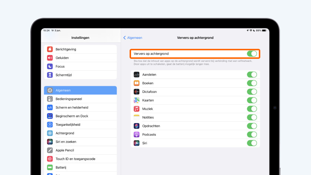The height and width of the screenshot is (175, 311).
Task: Toggle the Opdrachten refresh switch
Action: coord(252,126)
